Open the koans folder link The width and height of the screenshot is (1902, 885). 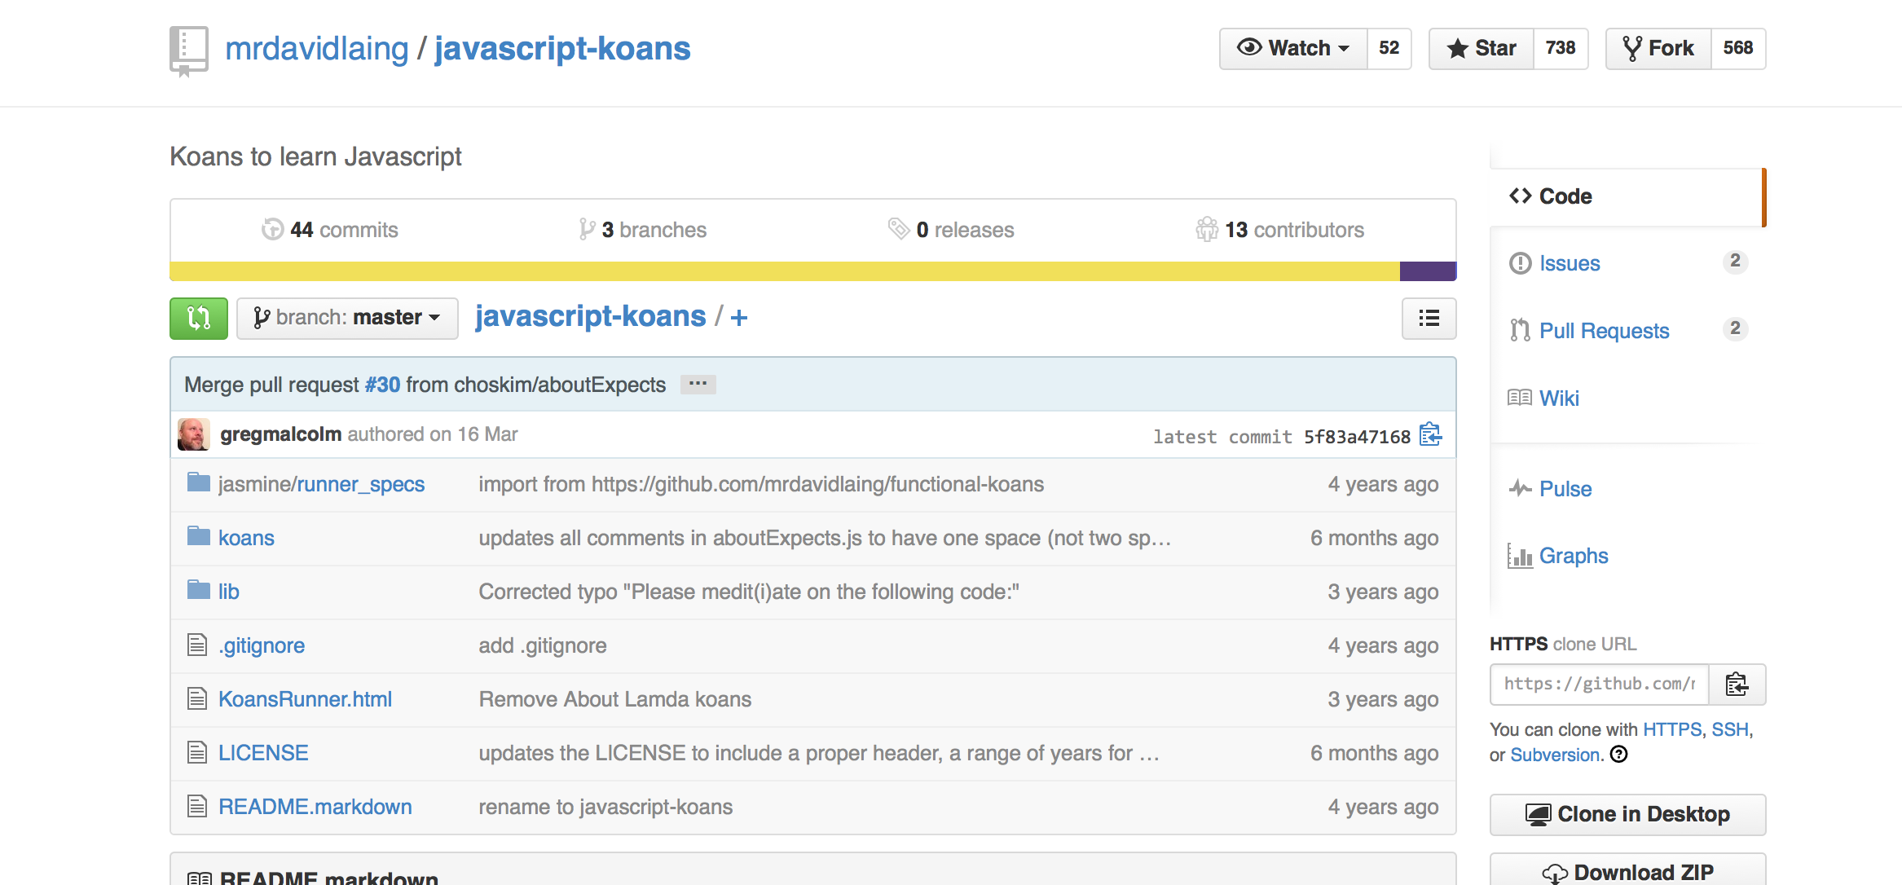click(246, 538)
